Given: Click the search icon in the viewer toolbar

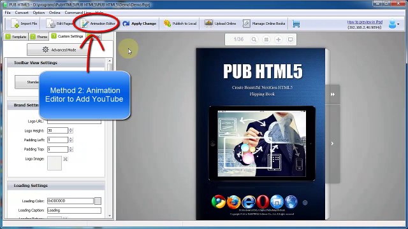Looking at the screenshot, I should (x=254, y=39).
